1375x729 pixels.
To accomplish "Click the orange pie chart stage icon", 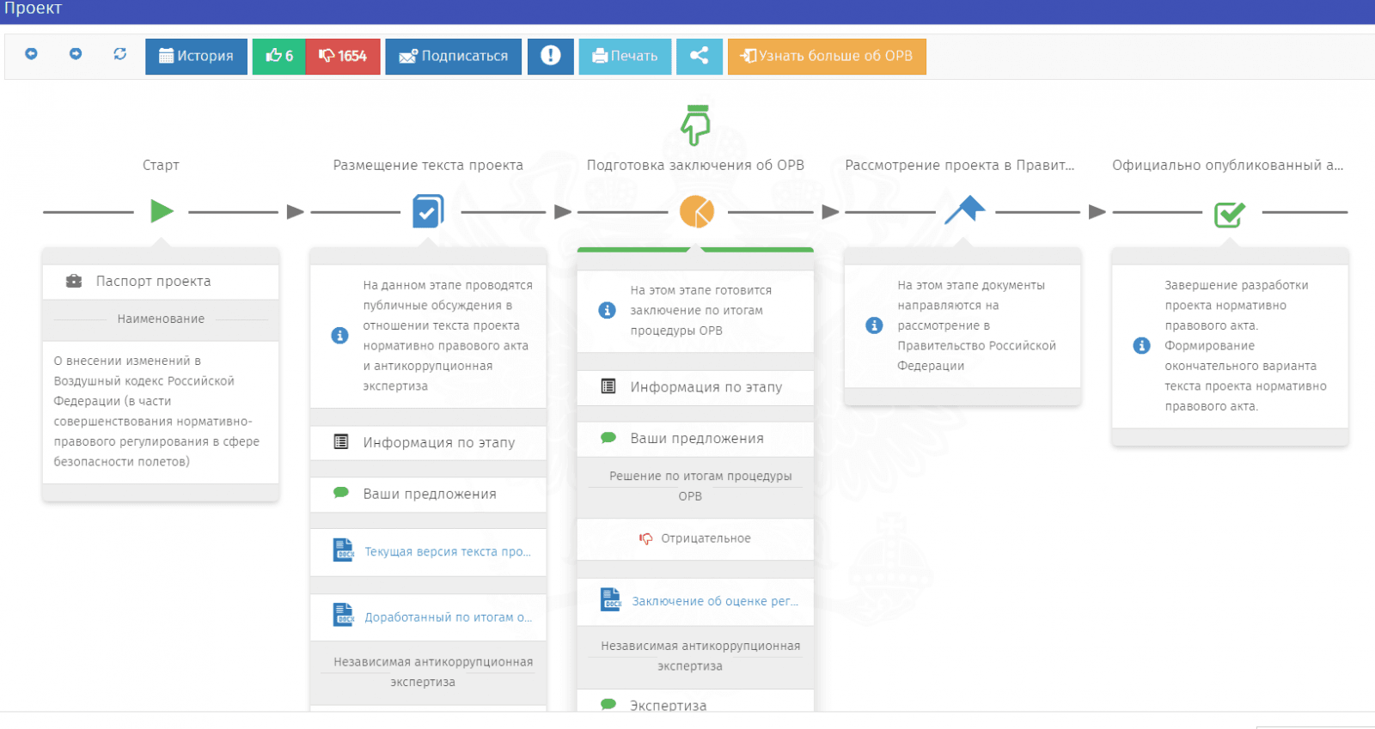I will click(696, 211).
